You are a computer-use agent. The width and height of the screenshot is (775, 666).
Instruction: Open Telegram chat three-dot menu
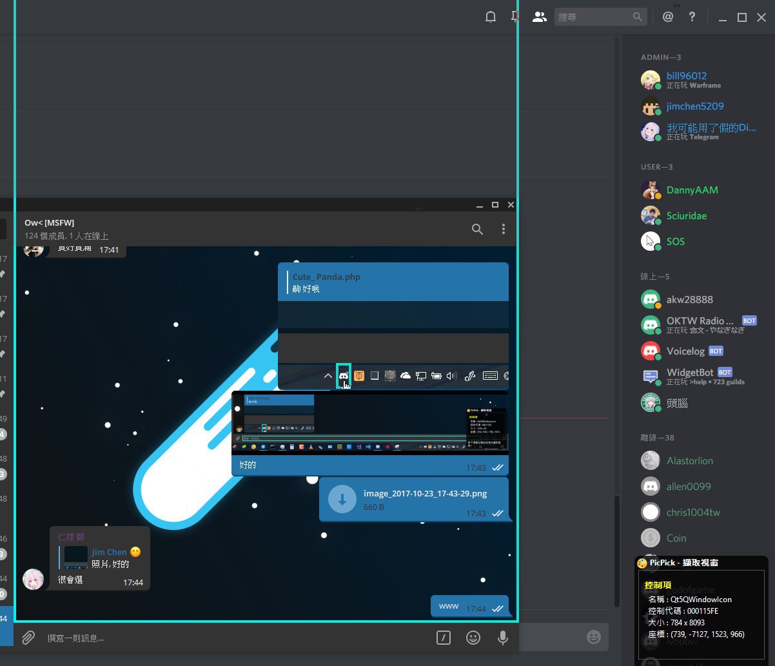504,229
